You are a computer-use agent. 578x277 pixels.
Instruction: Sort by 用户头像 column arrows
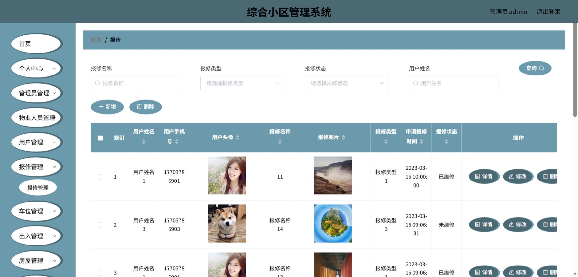coord(237,138)
